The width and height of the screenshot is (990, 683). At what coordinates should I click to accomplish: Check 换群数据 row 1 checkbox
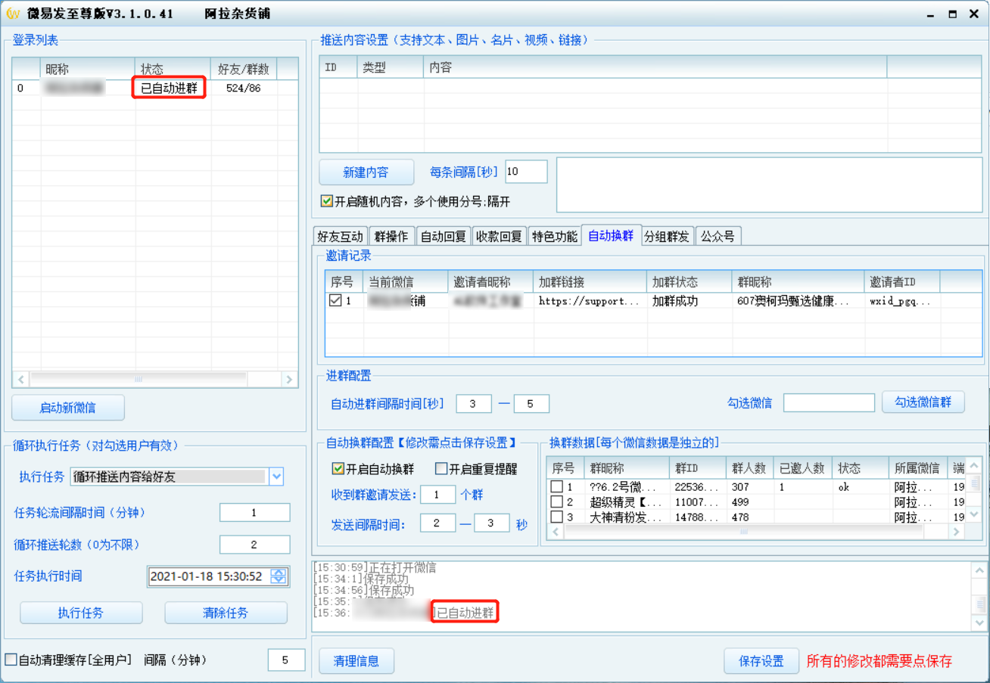556,487
